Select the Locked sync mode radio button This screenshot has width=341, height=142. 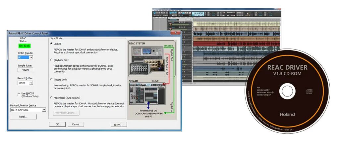pyautogui.click(x=52, y=44)
